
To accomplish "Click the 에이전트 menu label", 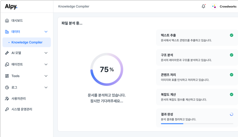I will tap(17, 64).
